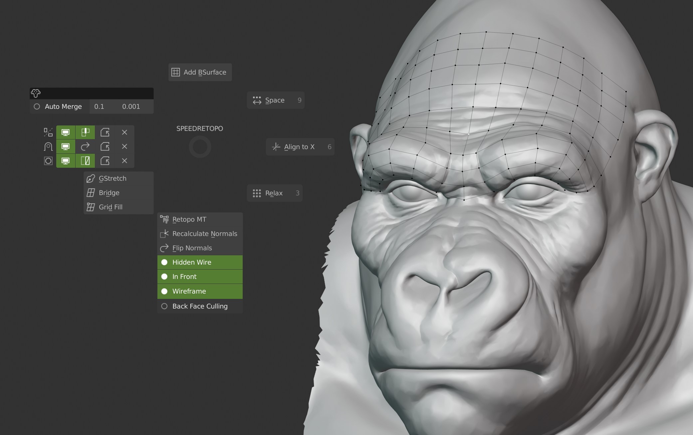693x435 pixels.
Task: Click the Mirror modifier icon in first row
Action: click(48, 132)
